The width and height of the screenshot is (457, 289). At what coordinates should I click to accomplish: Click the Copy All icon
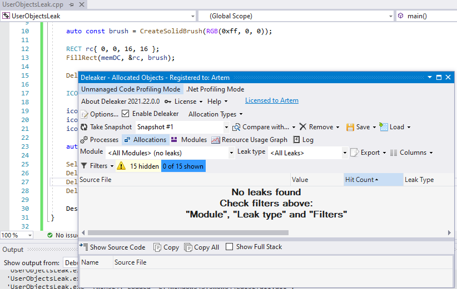click(x=188, y=247)
